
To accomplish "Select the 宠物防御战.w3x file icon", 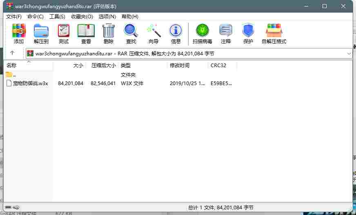I will pos(9,83).
